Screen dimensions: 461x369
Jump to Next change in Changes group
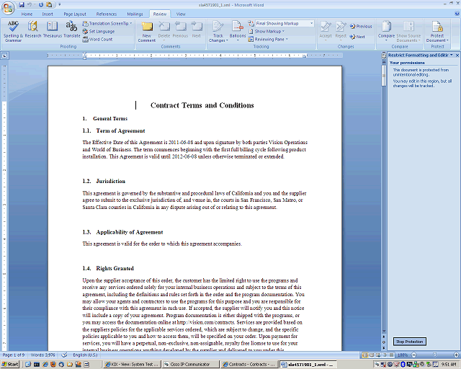(357, 37)
